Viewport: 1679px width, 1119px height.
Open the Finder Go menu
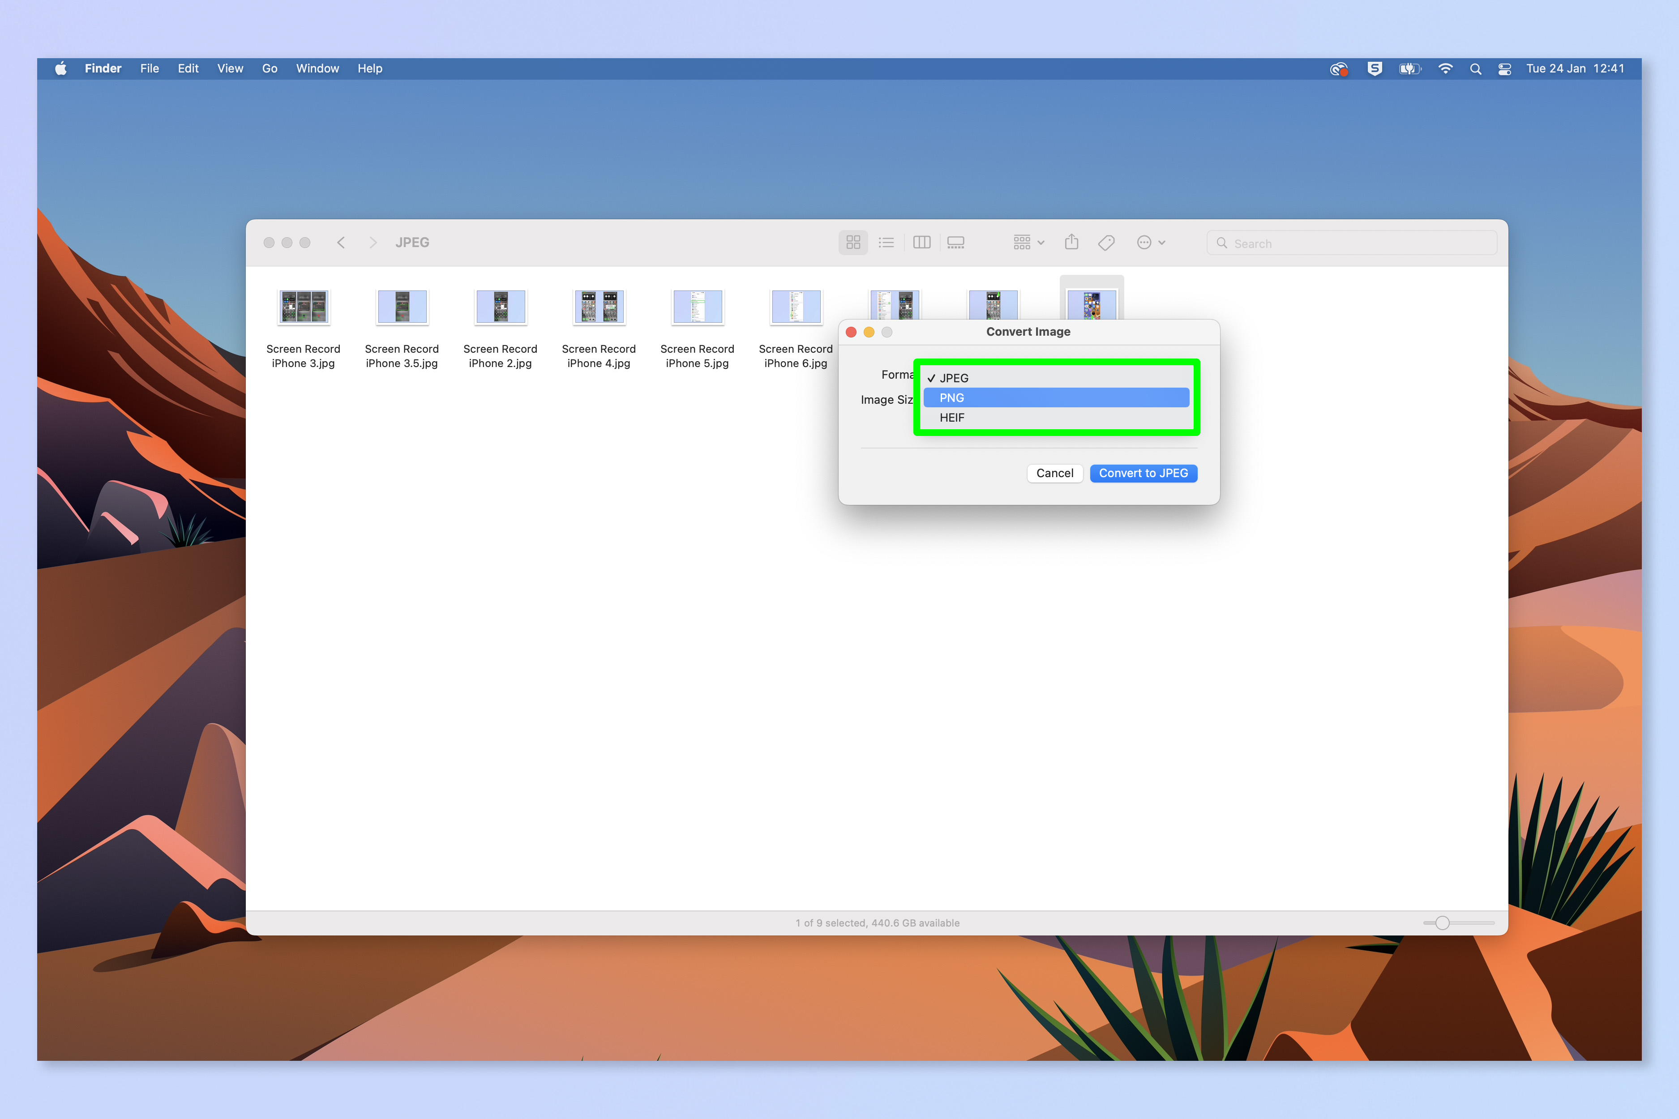pyautogui.click(x=267, y=68)
